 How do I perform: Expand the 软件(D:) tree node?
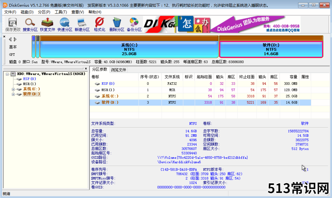13,94
